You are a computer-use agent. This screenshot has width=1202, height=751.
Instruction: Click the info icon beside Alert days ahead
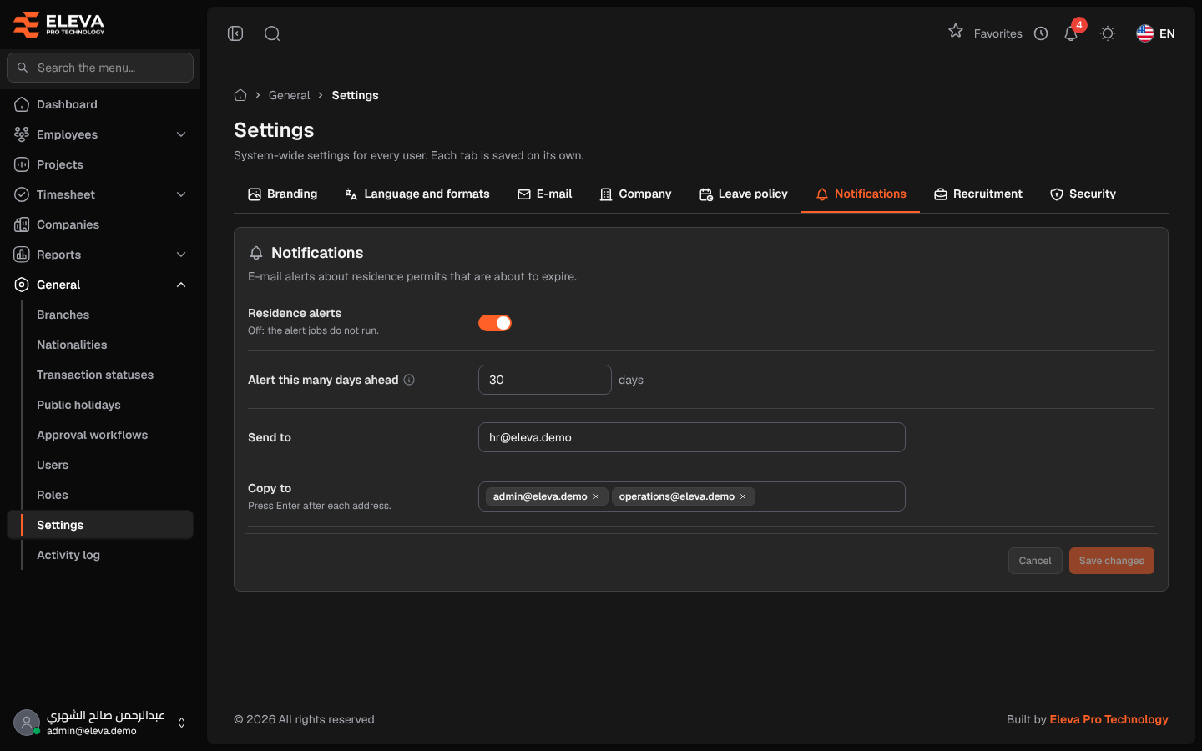click(409, 380)
